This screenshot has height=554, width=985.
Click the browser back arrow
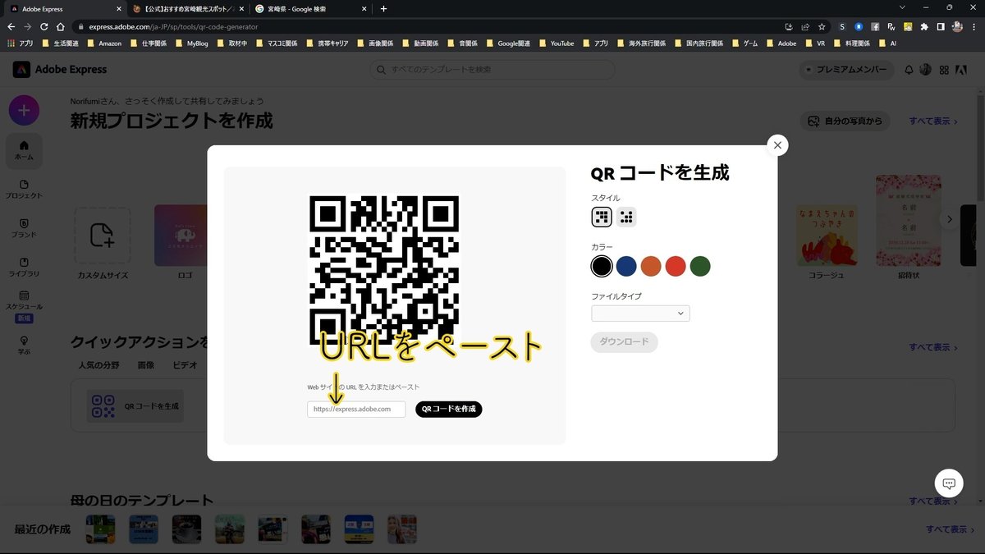pos(11,26)
